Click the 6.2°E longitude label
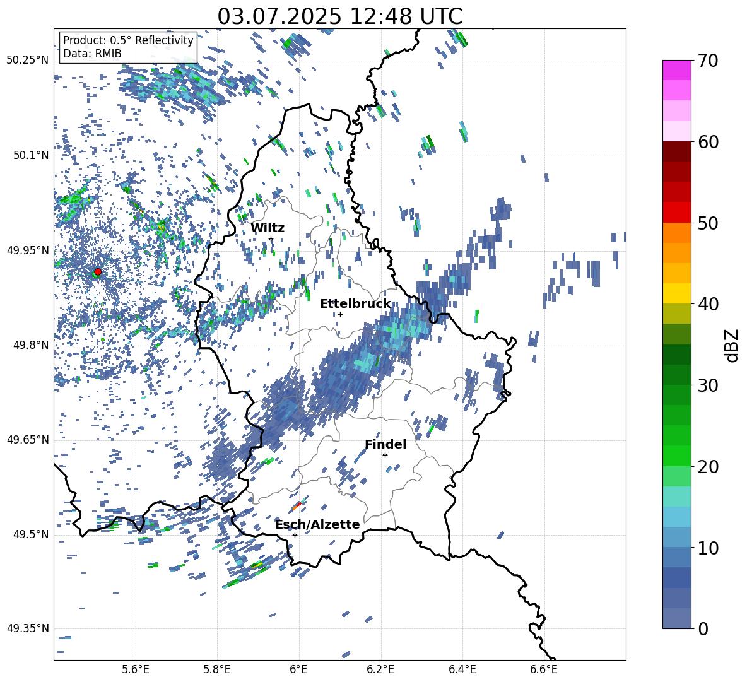The height and width of the screenshot is (682, 747). tap(380, 670)
